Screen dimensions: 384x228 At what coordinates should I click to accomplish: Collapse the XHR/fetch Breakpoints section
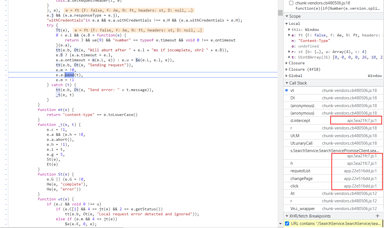(287, 216)
